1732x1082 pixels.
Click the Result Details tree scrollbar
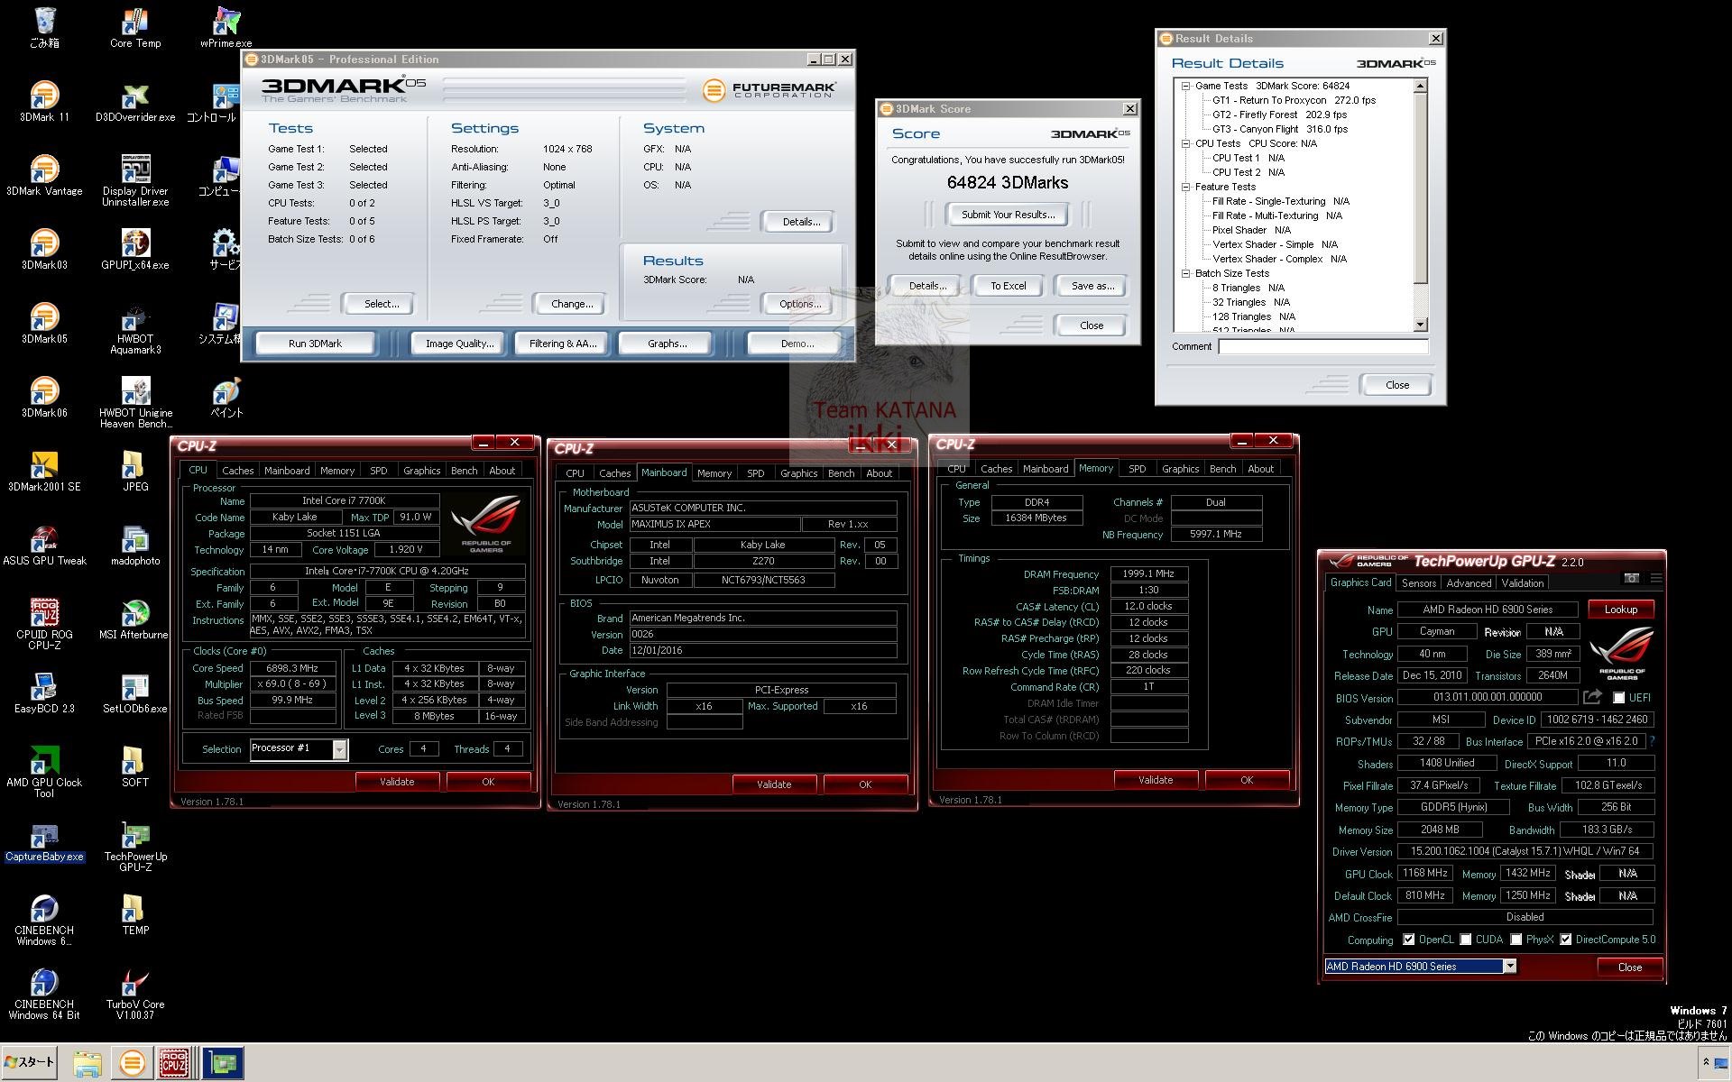[1421, 206]
